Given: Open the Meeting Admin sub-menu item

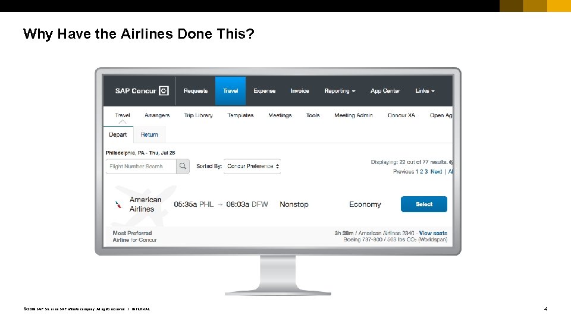Looking at the screenshot, I should click(x=353, y=115).
